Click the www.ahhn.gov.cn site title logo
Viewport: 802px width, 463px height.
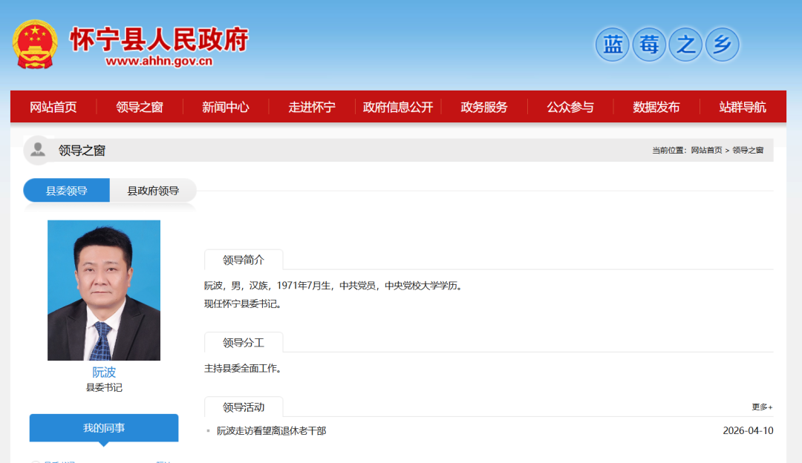pos(161,45)
